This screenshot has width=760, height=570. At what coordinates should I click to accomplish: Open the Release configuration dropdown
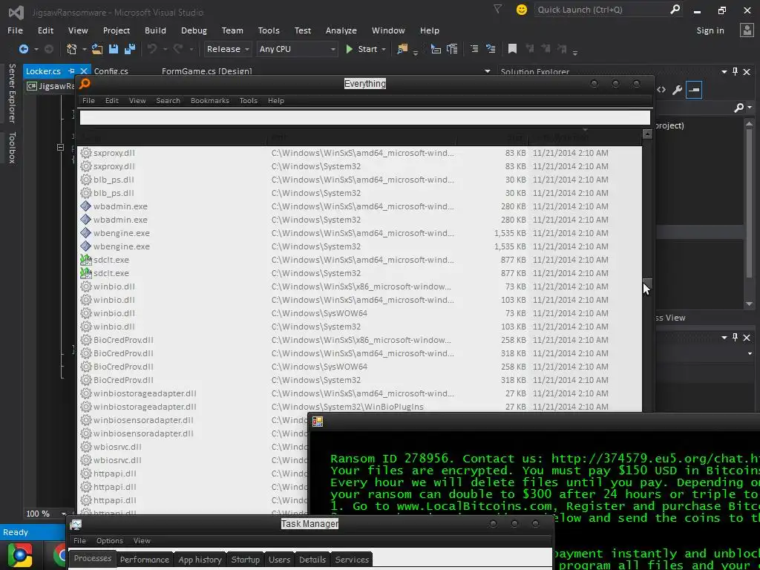tap(227, 49)
